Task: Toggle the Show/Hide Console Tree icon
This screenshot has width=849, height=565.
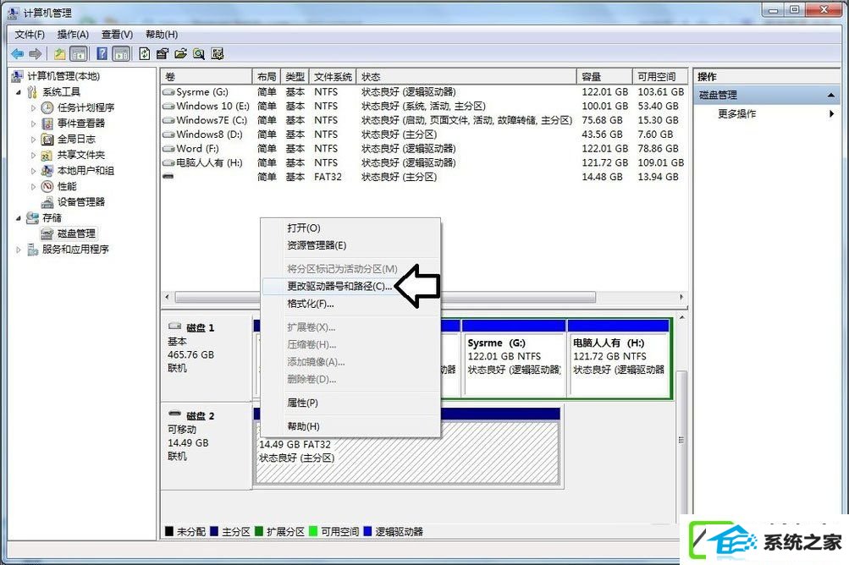Action: pos(79,53)
